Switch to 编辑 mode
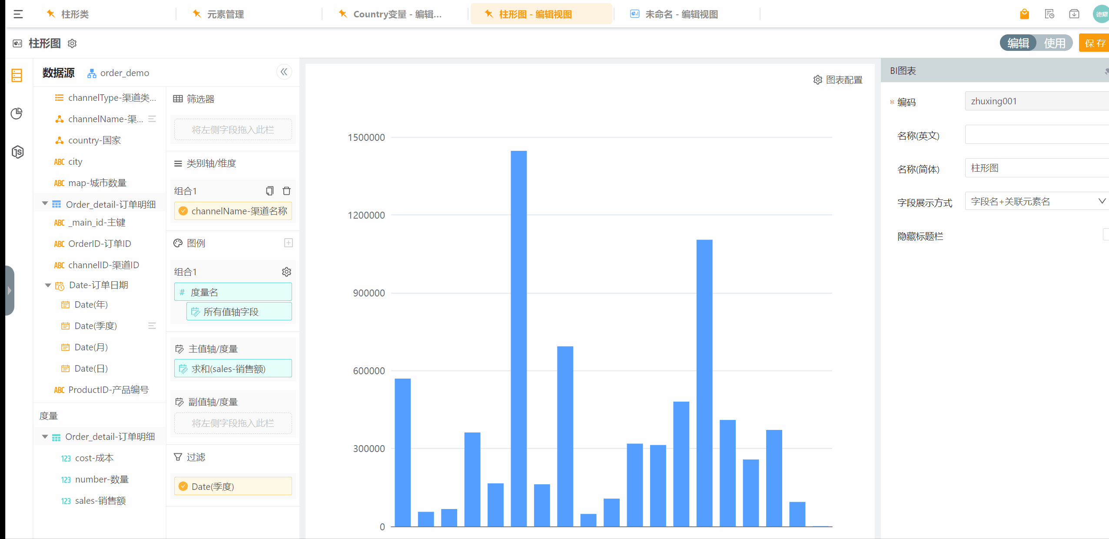This screenshot has width=1109, height=539. pyautogui.click(x=1018, y=43)
